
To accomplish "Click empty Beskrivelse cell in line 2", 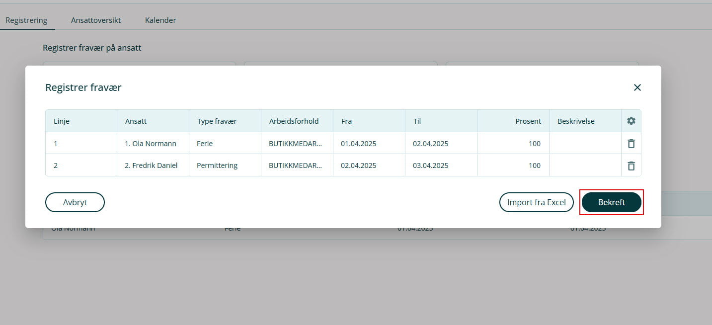I will (585, 165).
